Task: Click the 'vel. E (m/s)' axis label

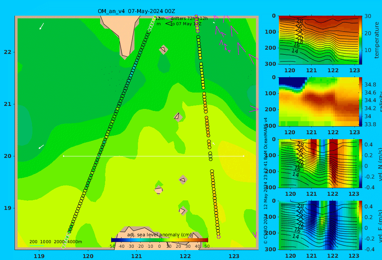Action: 380,226
